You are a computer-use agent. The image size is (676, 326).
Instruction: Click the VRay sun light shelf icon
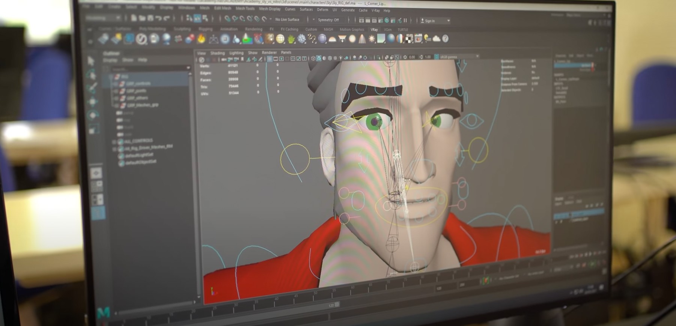coord(372,39)
